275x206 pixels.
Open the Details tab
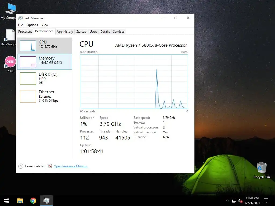tap(105, 32)
